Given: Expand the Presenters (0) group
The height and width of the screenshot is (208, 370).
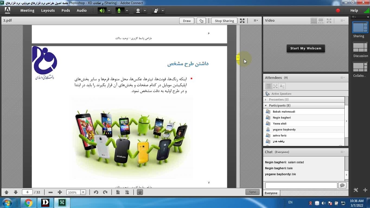Looking at the screenshot, I should 266,100.
